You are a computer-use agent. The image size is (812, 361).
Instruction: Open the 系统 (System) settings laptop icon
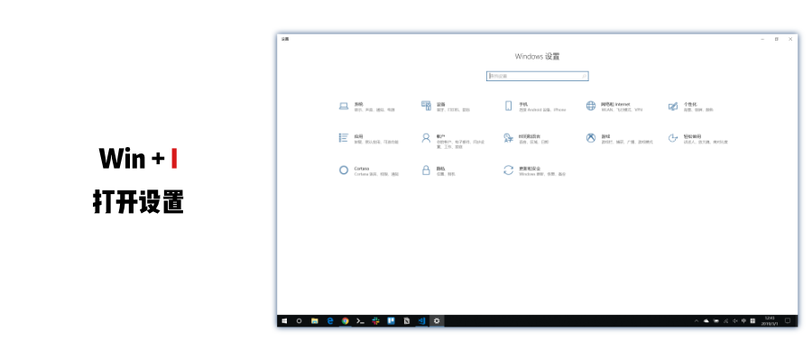[344, 106]
